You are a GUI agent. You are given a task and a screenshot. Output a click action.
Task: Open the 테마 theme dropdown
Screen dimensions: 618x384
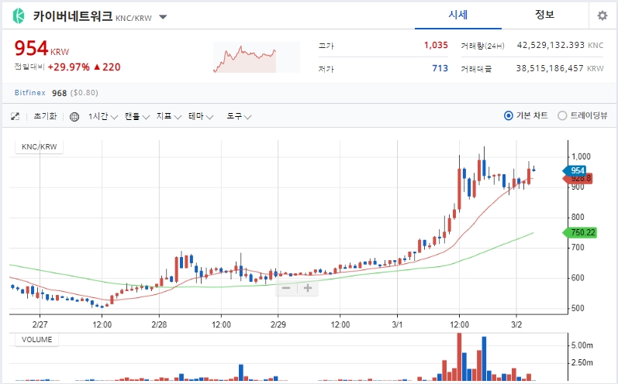[x=201, y=116]
